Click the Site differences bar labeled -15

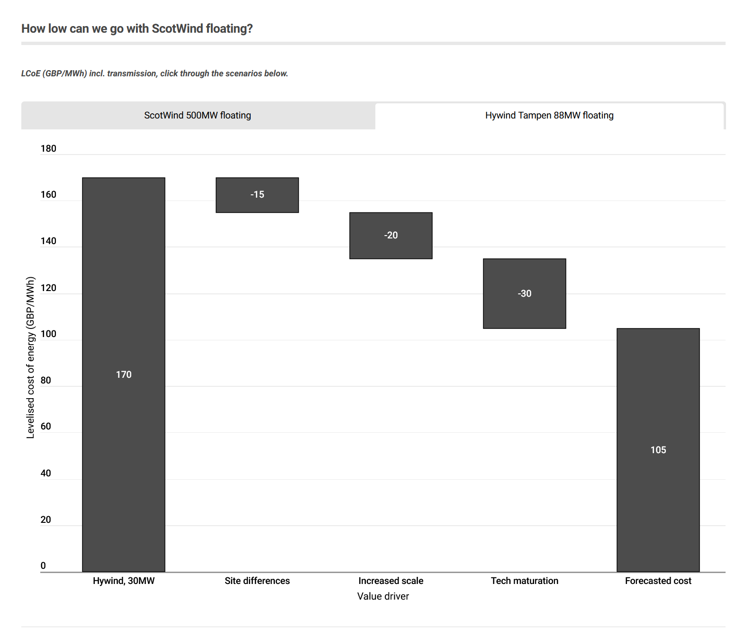(x=257, y=195)
